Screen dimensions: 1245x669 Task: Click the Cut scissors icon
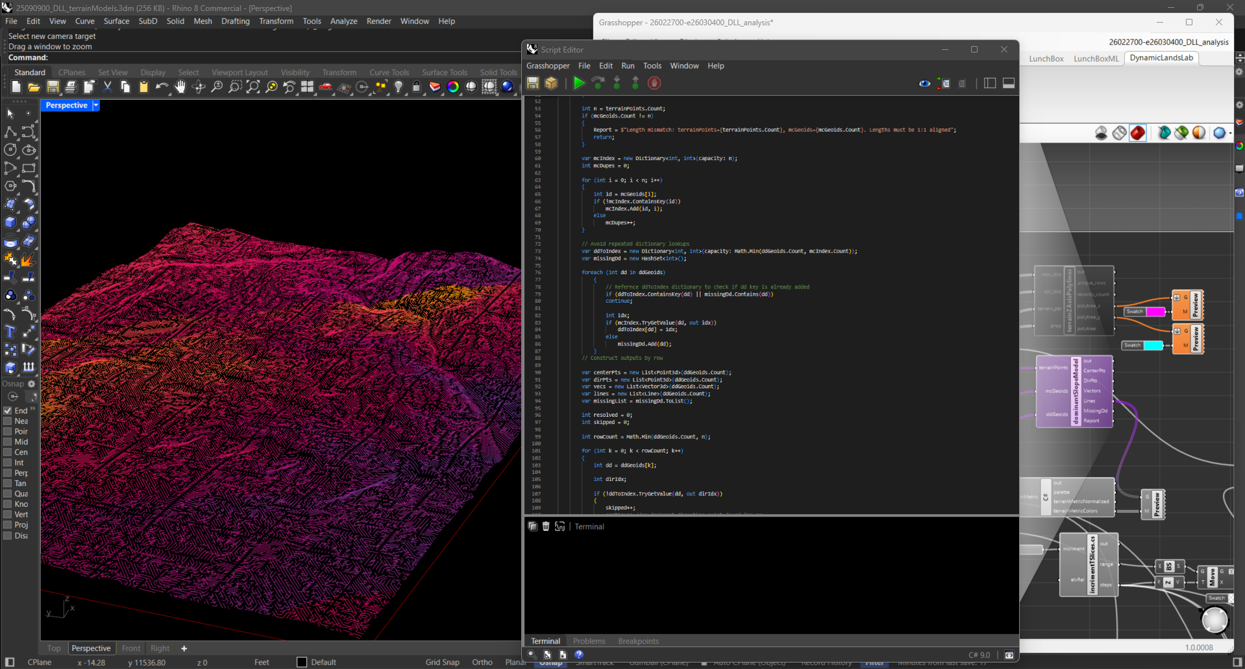pos(108,87)
